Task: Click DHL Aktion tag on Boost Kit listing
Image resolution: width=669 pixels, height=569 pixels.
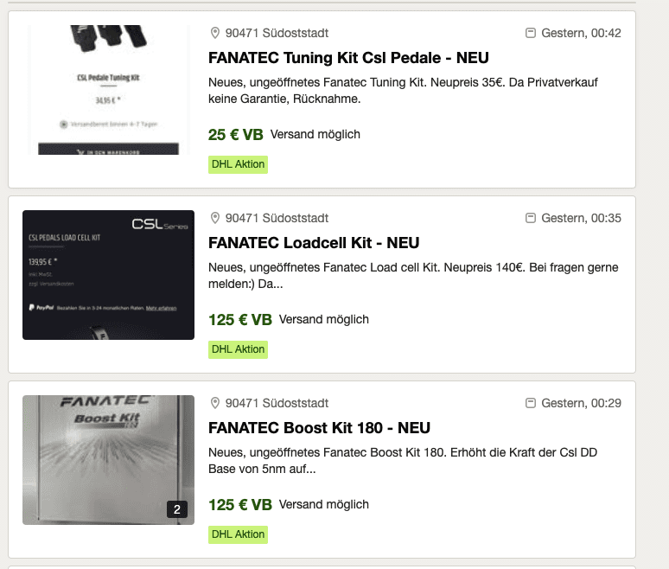Action: tap(238, 534)
